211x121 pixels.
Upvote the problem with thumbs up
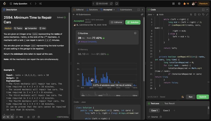point(4,117)
